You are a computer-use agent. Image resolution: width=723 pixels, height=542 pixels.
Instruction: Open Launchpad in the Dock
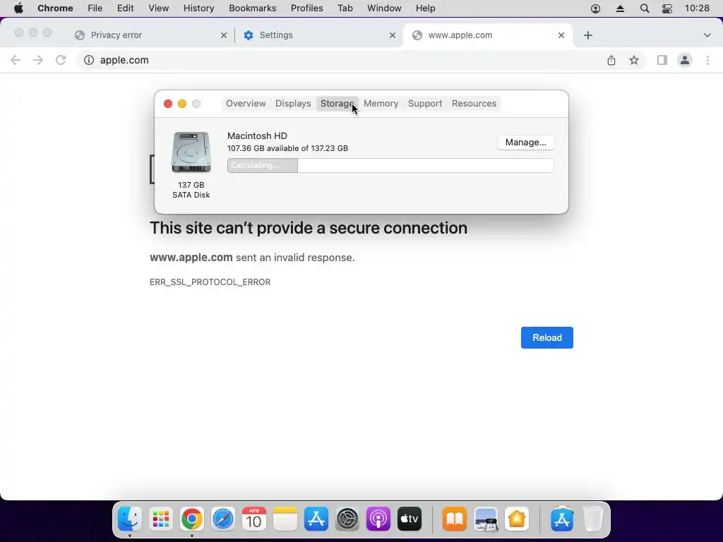point(161,519)
